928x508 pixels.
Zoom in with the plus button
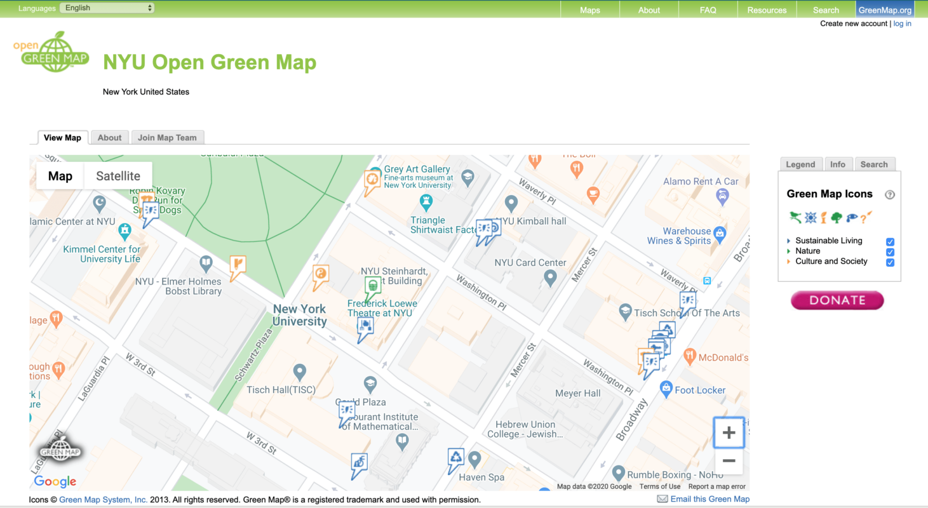pos(729,433)
